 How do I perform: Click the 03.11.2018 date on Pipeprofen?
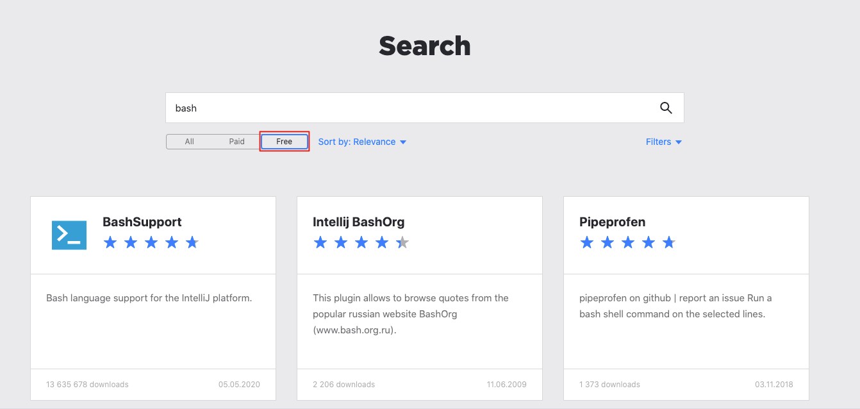[x=774, y=385]
